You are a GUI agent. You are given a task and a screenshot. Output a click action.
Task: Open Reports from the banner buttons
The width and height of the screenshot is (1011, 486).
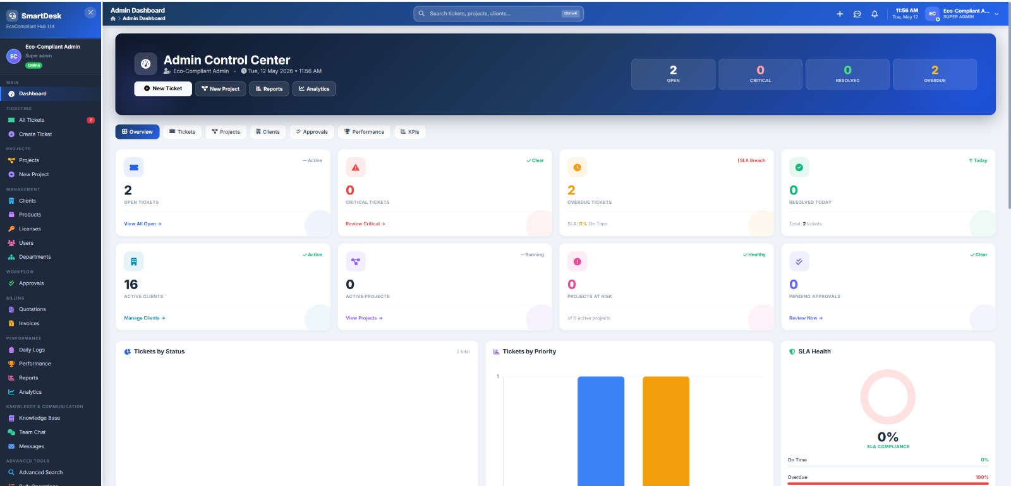(269, 89)
